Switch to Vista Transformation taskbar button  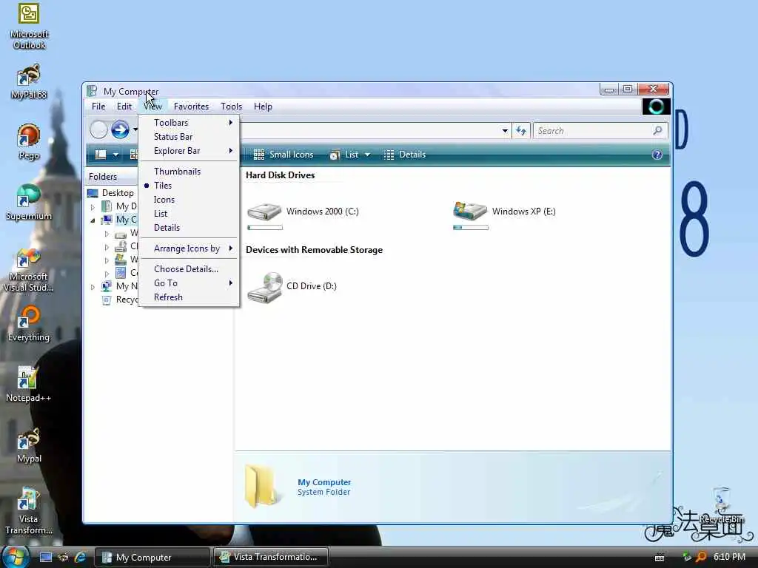(271, 557)
